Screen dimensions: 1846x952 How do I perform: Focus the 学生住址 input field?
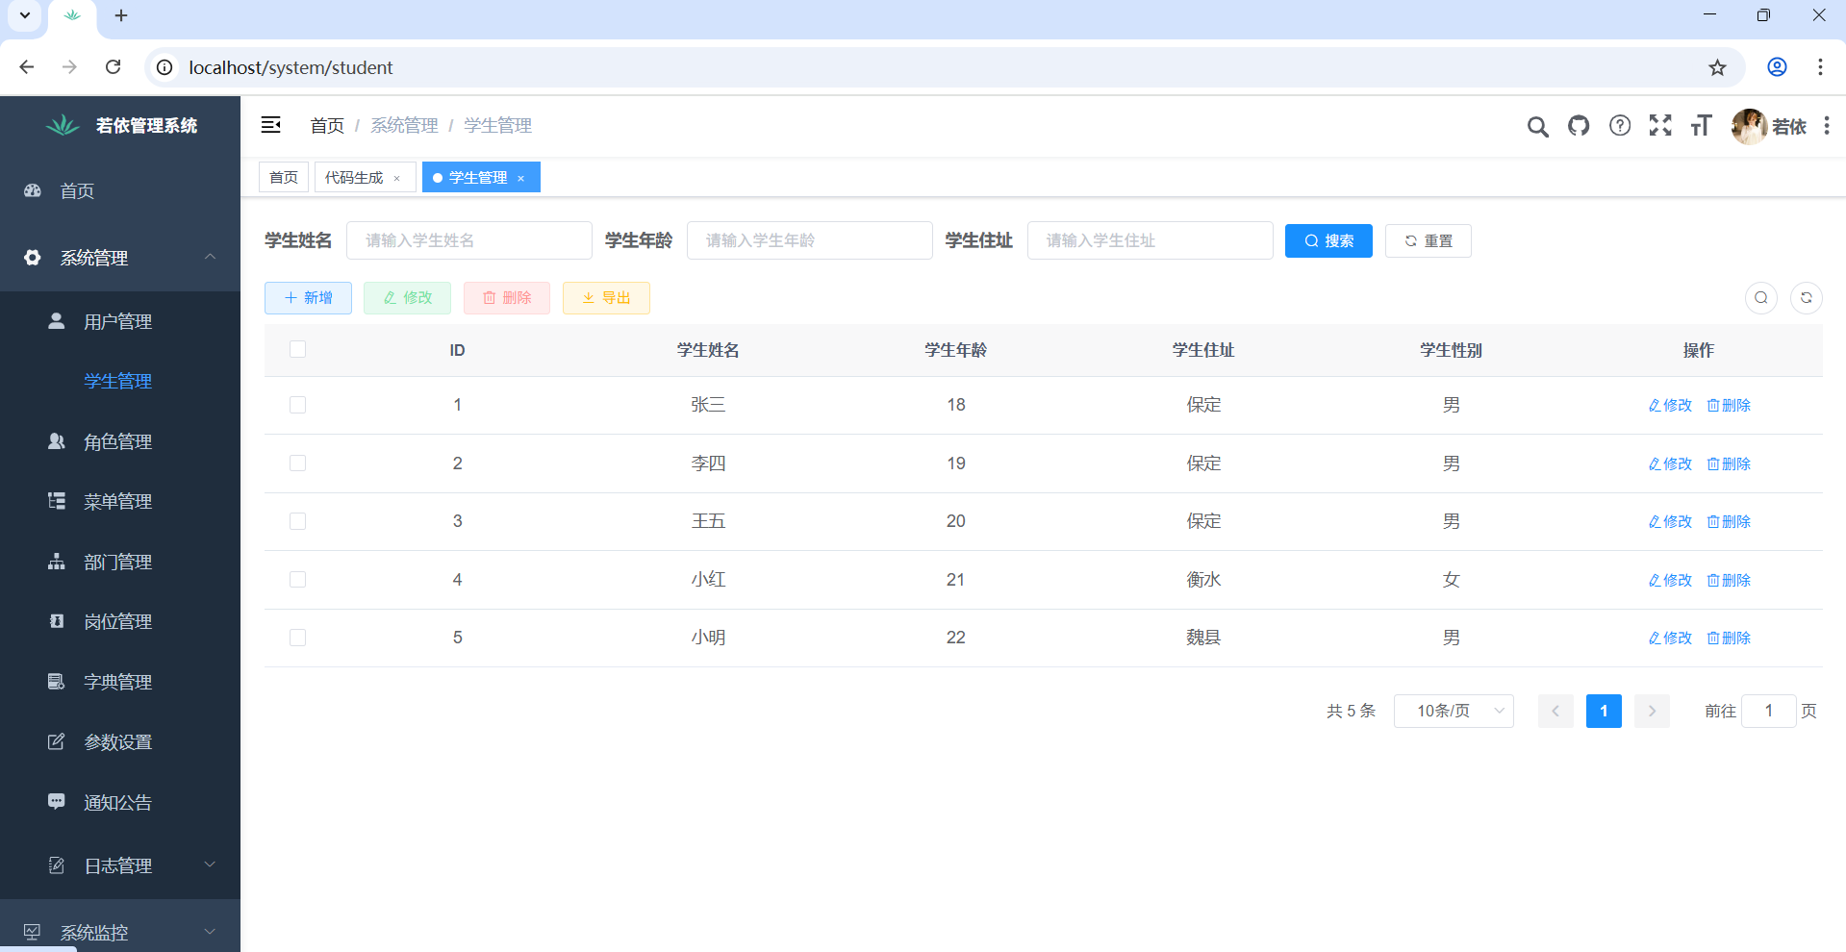(1151, 240)
